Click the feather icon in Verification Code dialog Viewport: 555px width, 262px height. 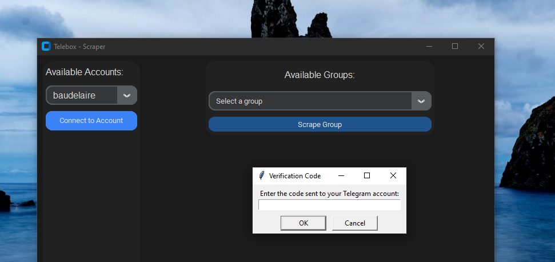[262, 175]
